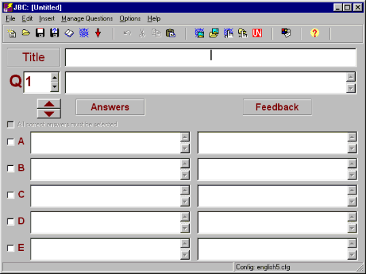Shift answers up with the red up arrow

click(49, 104)
